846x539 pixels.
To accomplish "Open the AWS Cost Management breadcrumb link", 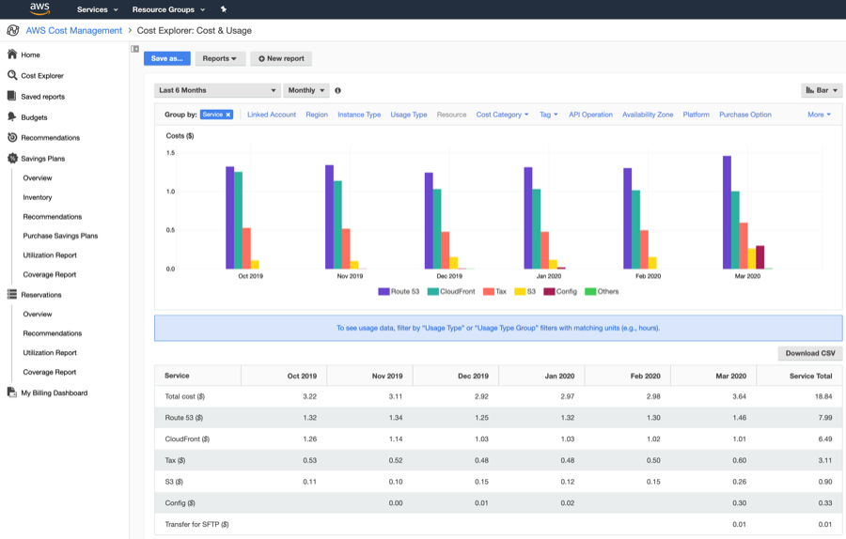I will 74,31.
